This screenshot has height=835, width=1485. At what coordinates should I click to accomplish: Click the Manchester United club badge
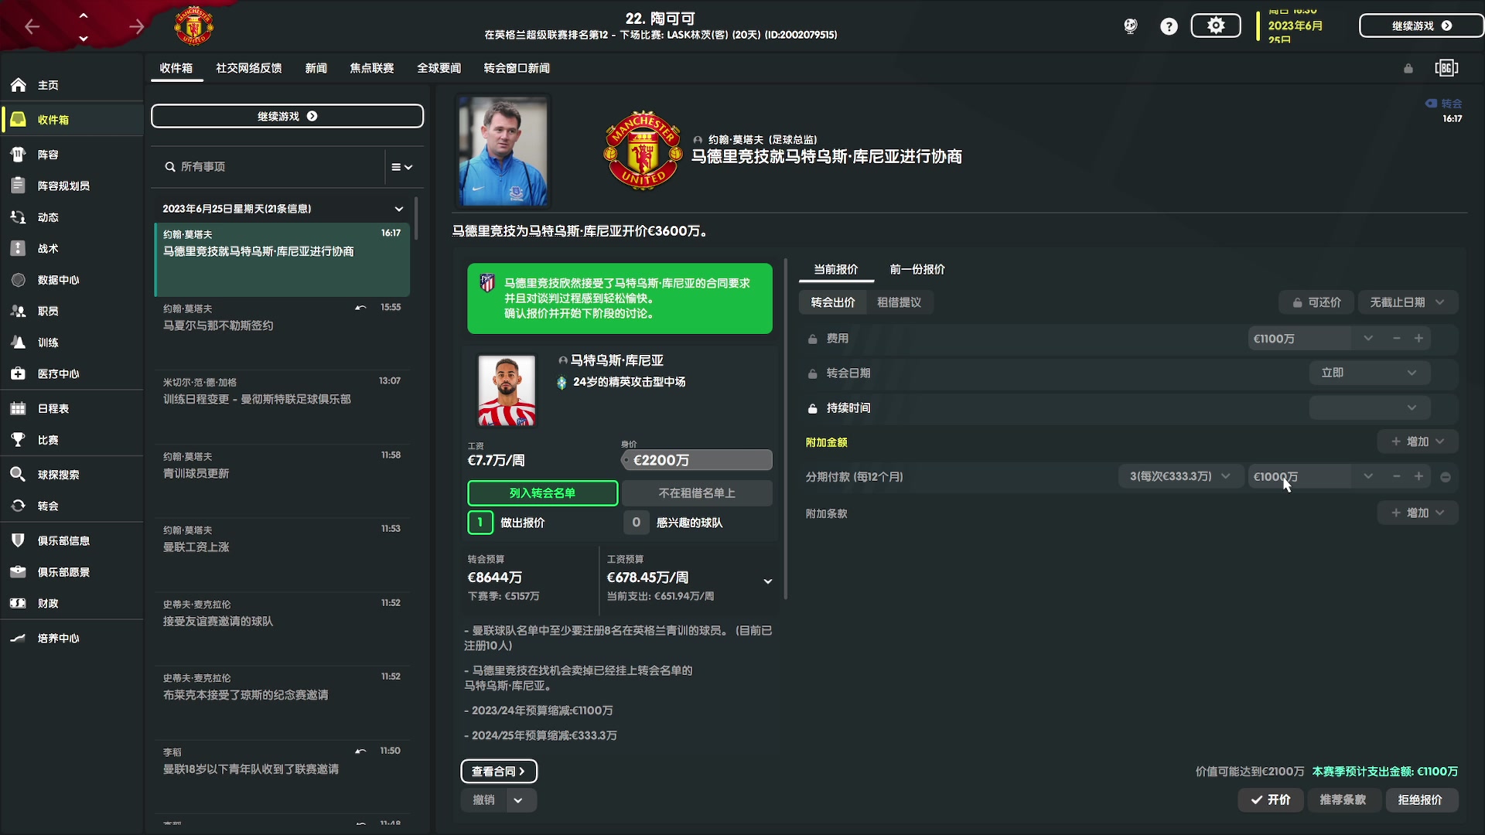(194, 26)
